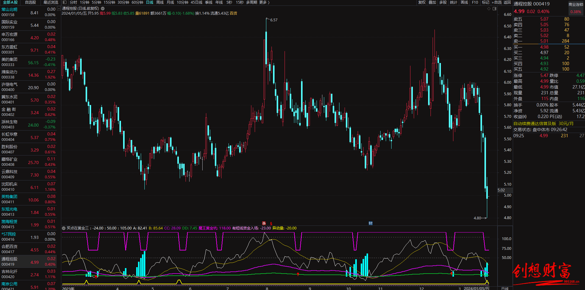Select 5分钟 chart period
This screenshot has width=585, height=290.
click(x=96, y=2)
